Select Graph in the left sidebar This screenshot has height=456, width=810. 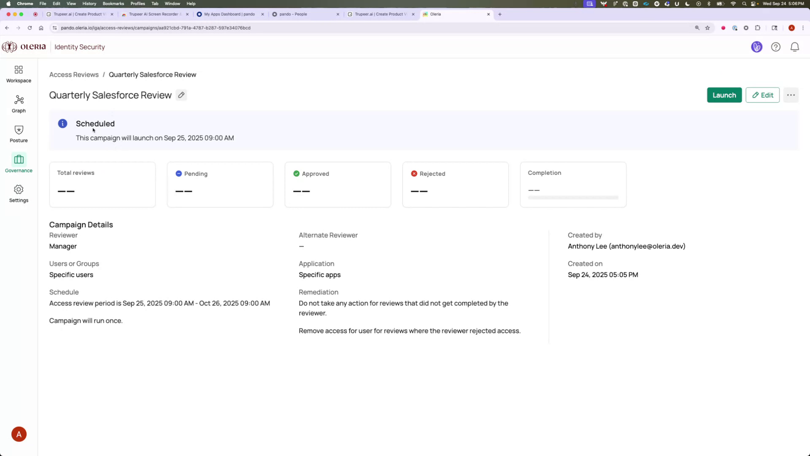[x=18, y=103]
